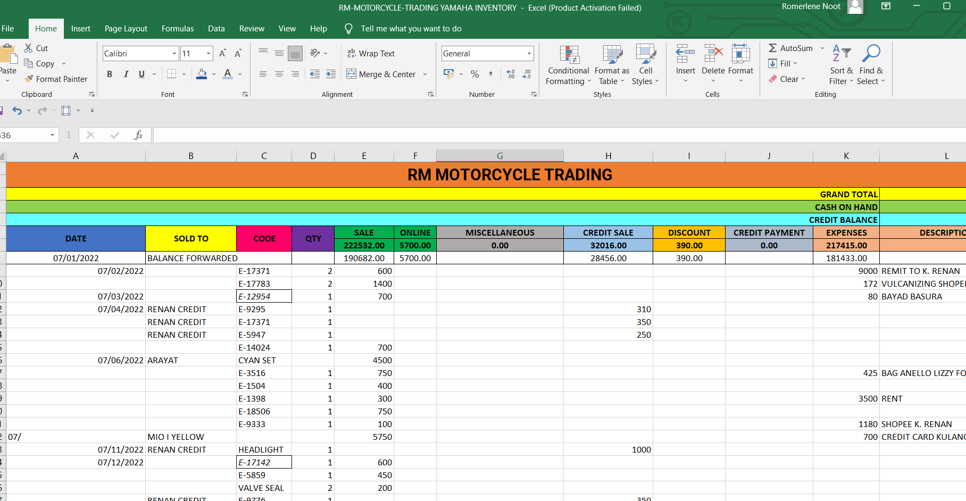The width and height of the screenshot is (966, 501).
Task: Increase indent in Alignment group
Action: (x=331, y=74)
